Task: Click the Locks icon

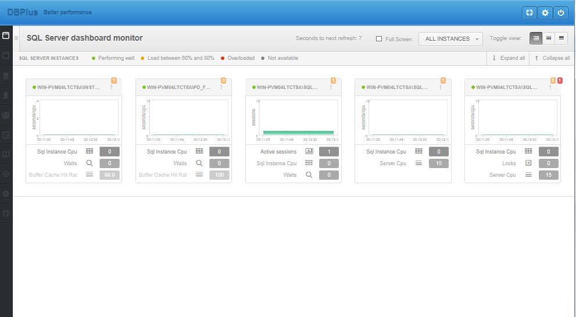Action: pos(528,162)
